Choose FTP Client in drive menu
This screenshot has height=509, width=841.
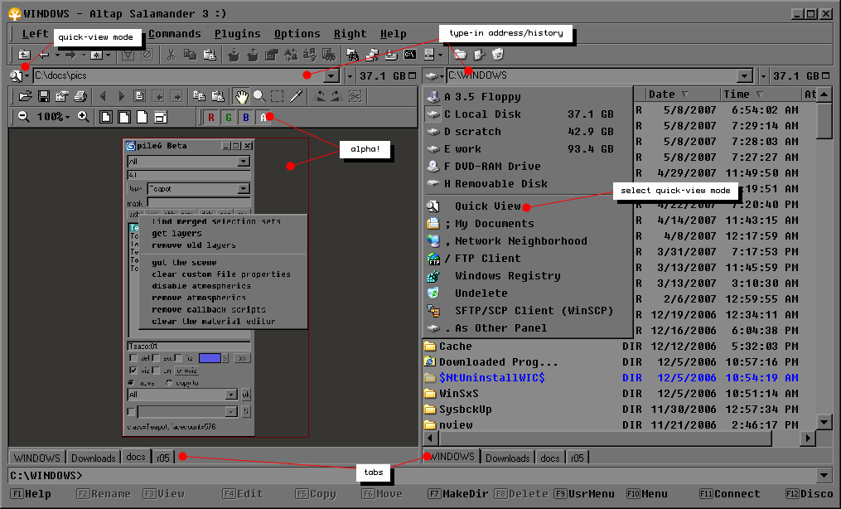click(x=527, y=259)
